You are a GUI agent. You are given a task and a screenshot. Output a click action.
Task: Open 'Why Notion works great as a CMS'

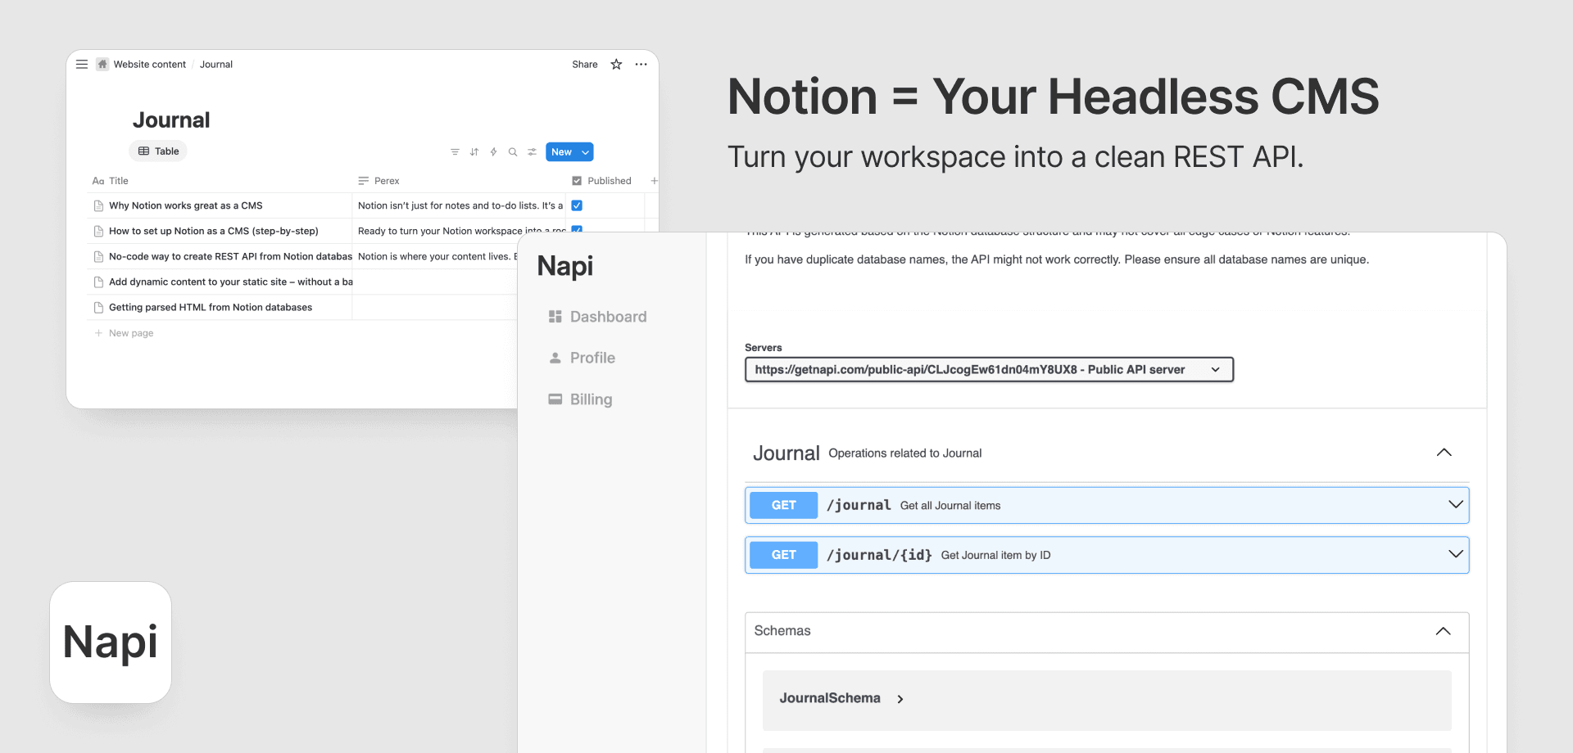[x=186, y=206]
